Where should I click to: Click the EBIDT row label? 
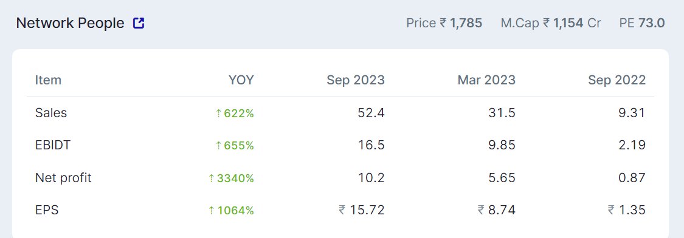(53, 145)
